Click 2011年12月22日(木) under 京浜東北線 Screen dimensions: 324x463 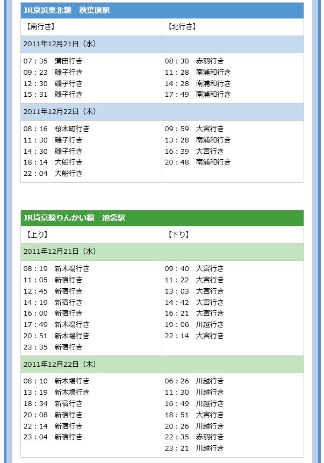tap(162, 112)
